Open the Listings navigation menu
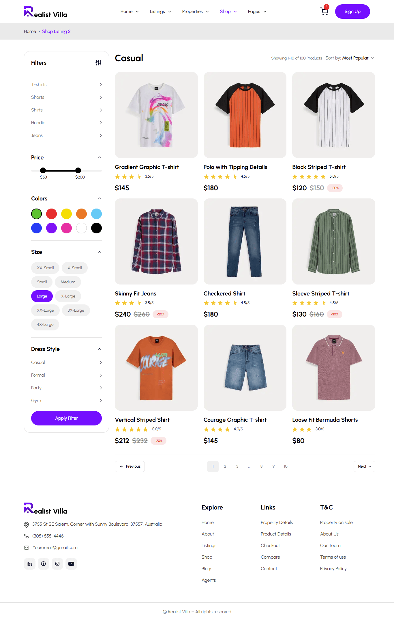The width and height of the screenshot is (394, 621). click(160, 12)
